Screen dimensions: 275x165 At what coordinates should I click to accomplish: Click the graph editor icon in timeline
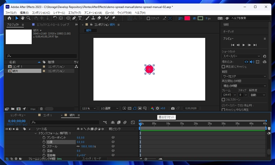click(x=133, y=122)
